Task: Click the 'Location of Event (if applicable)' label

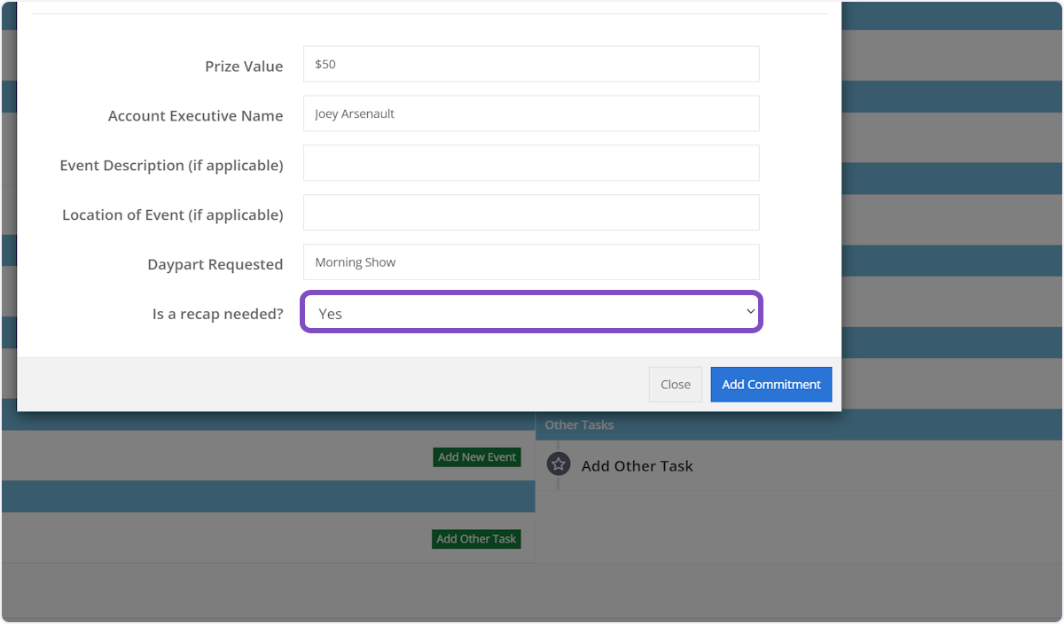Action: [x=172, y=215]
